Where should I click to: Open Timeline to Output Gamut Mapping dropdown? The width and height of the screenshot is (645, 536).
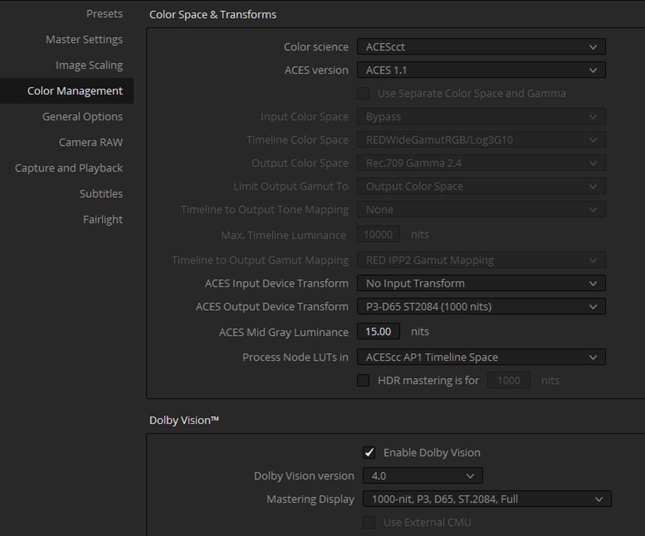pos(481,260)
